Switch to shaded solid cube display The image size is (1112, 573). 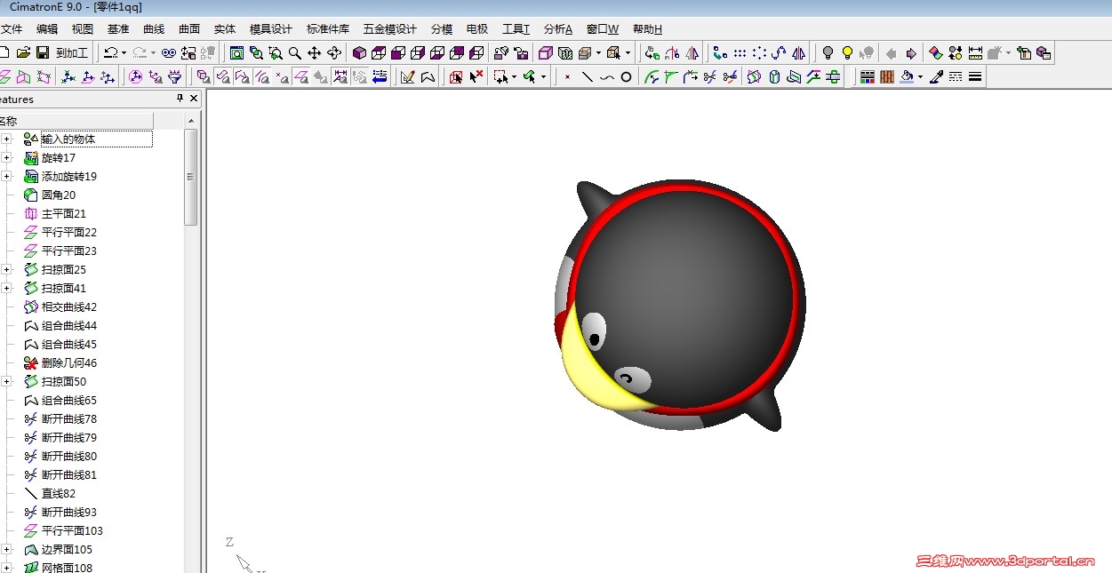[x=359, y=53]
